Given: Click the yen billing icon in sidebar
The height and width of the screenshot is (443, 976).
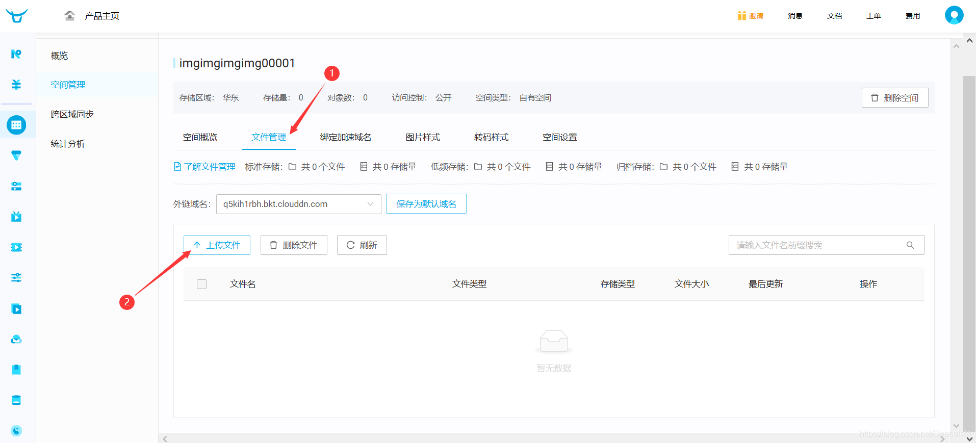Looking at the screenshot, I should (x=16, y=85).
